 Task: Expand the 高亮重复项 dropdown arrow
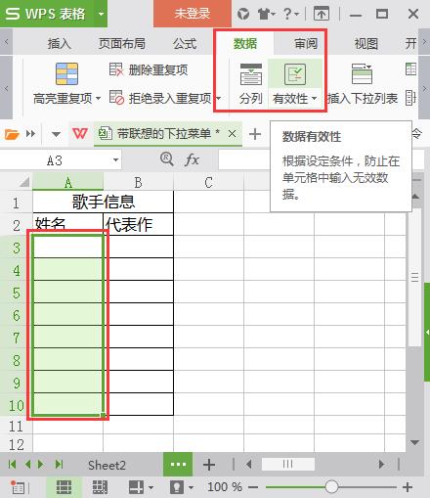coord(98,98)
